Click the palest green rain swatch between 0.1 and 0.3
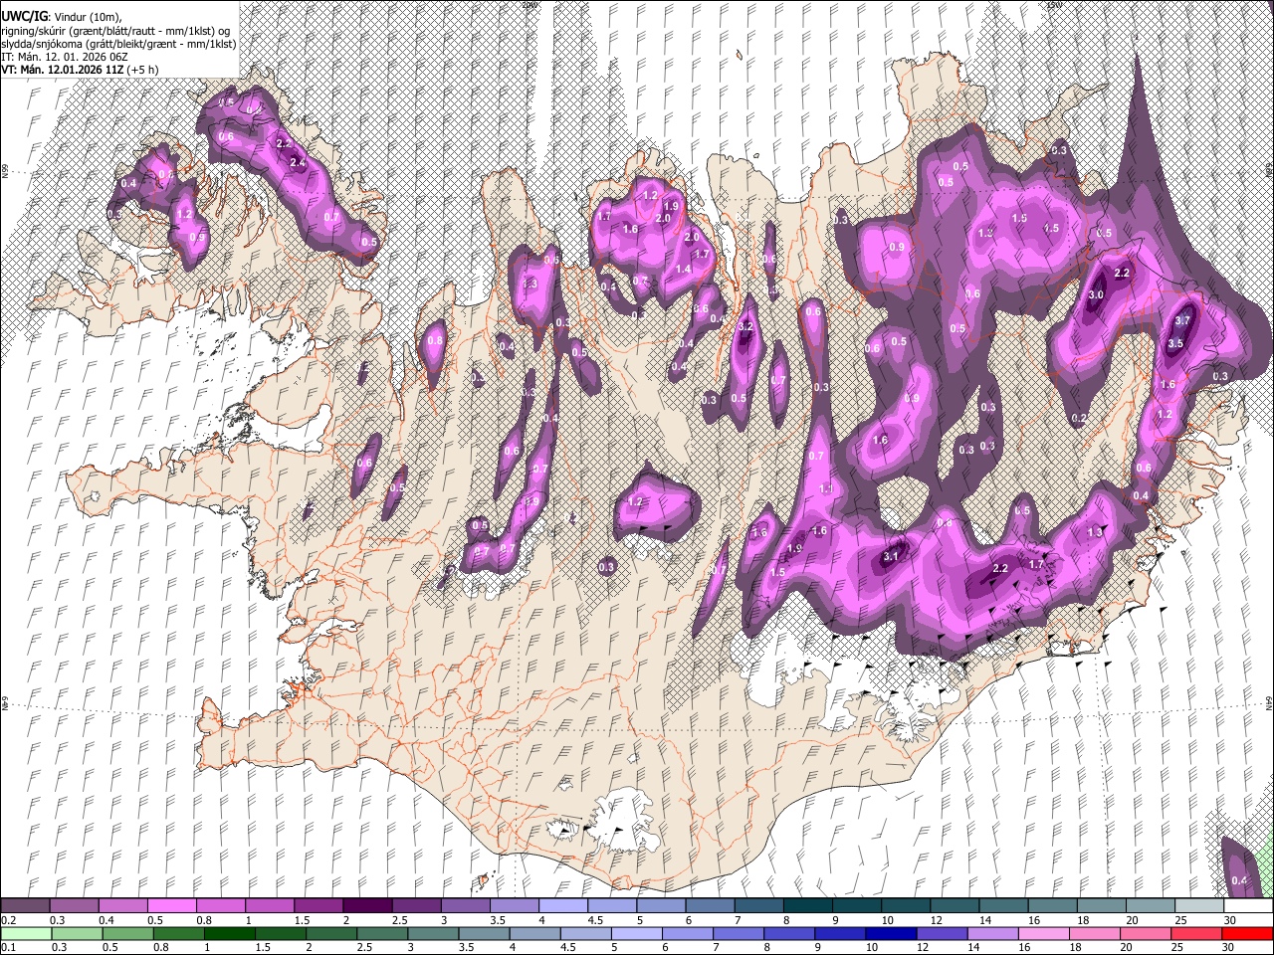The width and height of the screenshot is (1274, 955). point(25,933)
